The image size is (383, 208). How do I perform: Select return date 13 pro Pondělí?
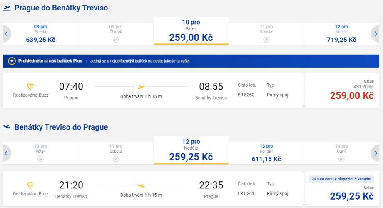pyautogui.click(x=266, y=153)
